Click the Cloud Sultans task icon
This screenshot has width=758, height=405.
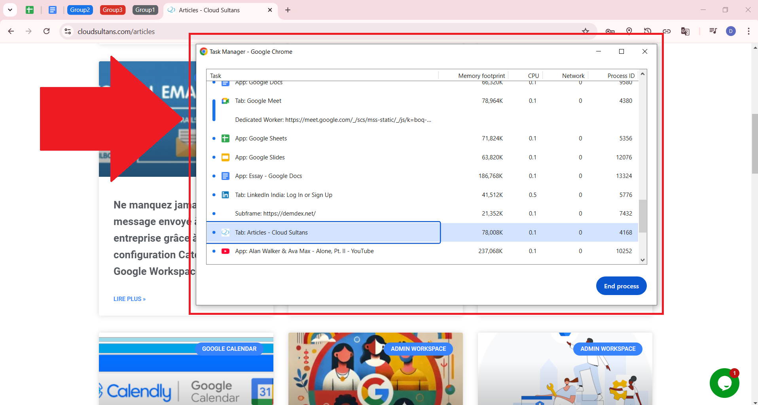click(x=225, y=233)
